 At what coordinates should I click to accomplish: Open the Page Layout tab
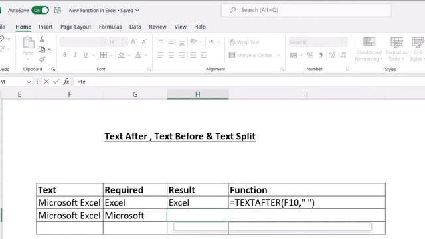(x=76, y=27)
